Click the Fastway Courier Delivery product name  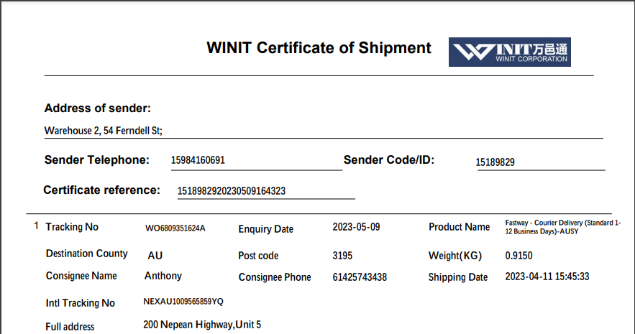(562, 227)
